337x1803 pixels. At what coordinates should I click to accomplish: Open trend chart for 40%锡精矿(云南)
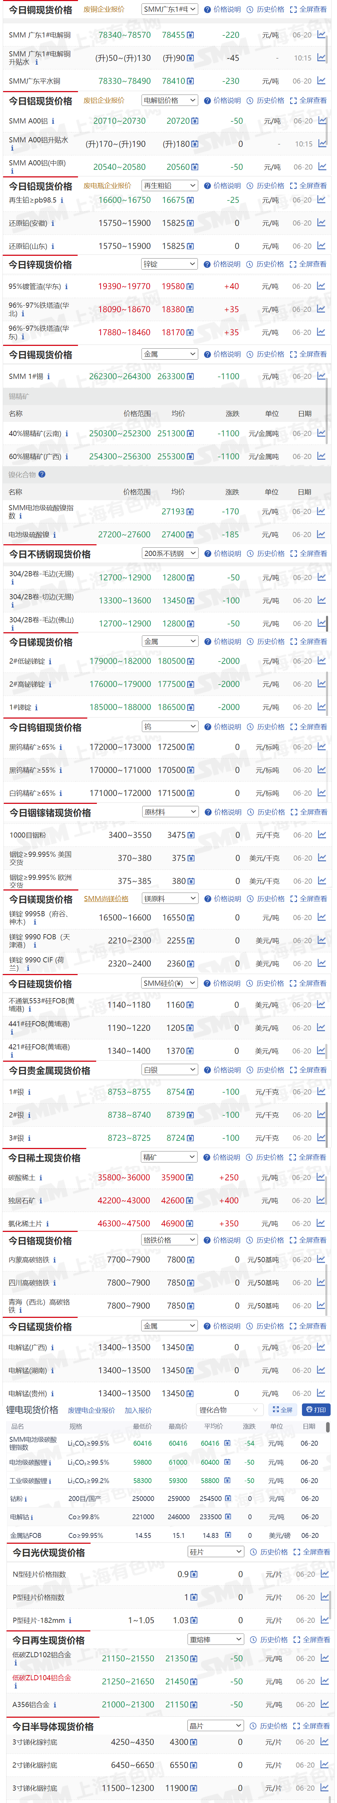coord(322,433)
